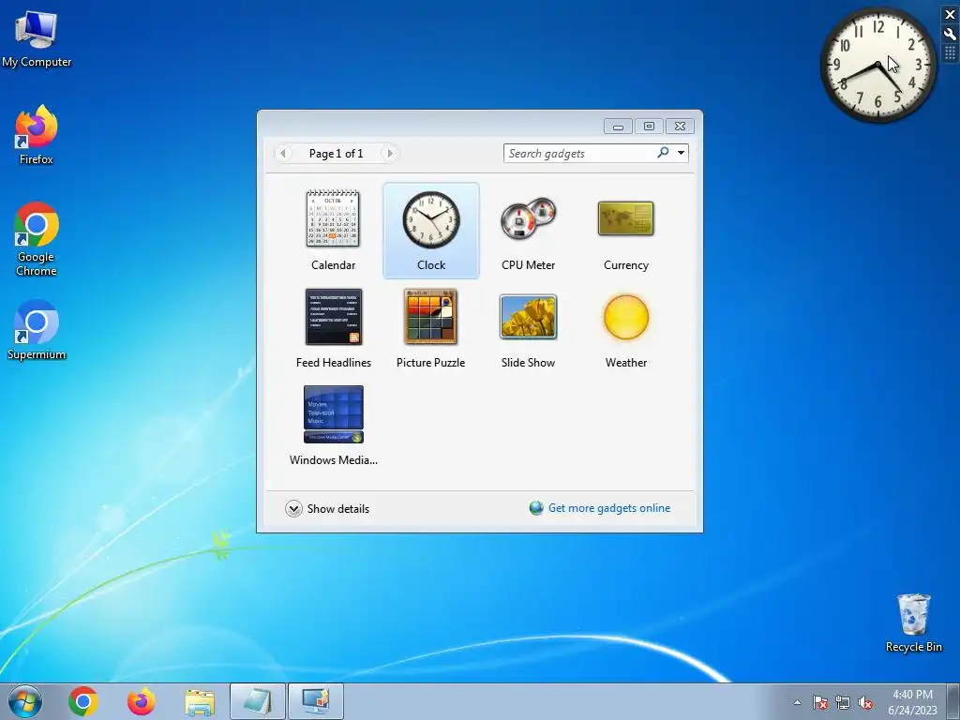This screenshot has height=720, width=960.
Task: Click the Show desktop strip
Action: 952,701
